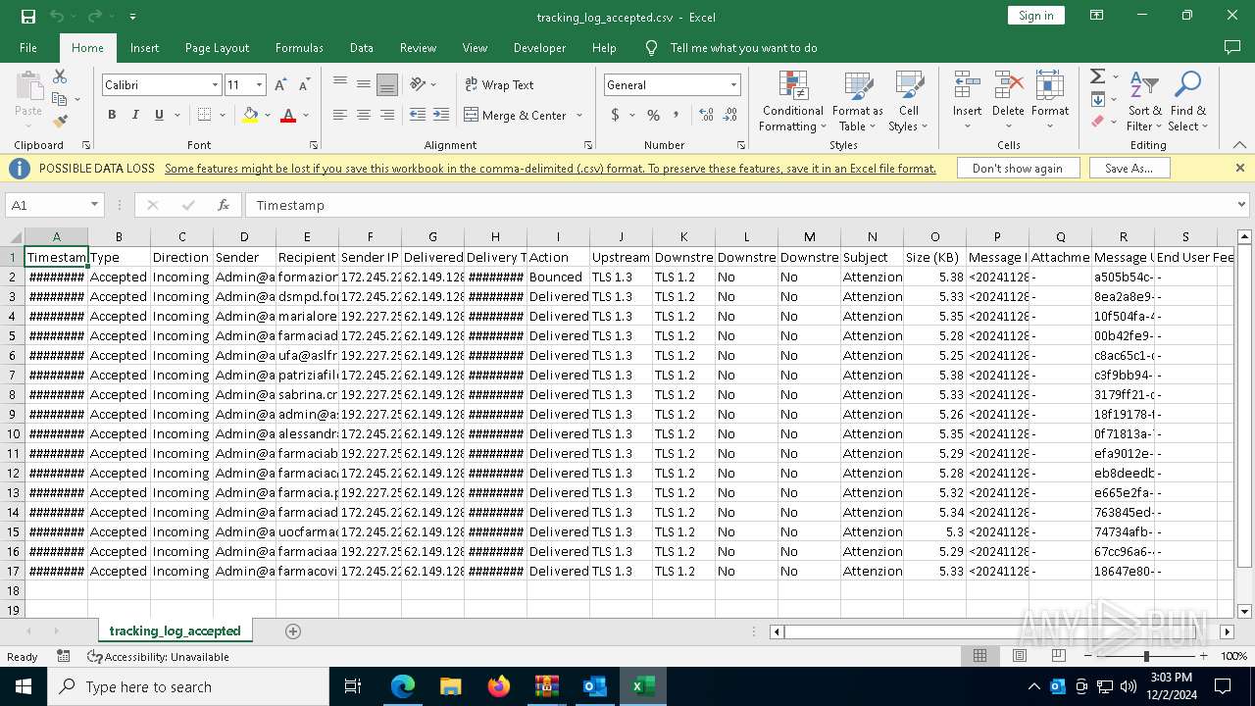Open the Merge & Center dropdown arrow
This screenshot has width=1255, height=706.
tap(578, 116)
